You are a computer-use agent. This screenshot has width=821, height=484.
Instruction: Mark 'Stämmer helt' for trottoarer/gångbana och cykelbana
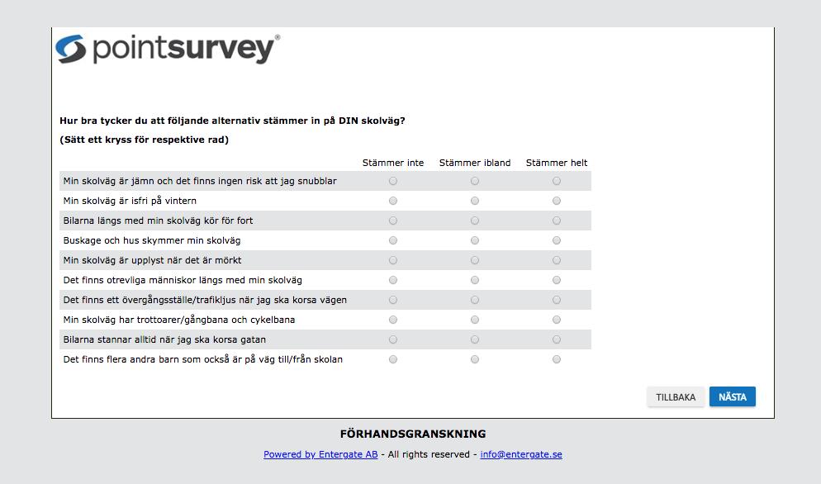click(557, 320)
